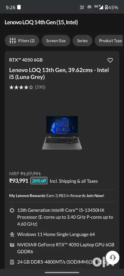Tap the star rating row
This screenshot has width=124, height=276.
tap(21, 87)
